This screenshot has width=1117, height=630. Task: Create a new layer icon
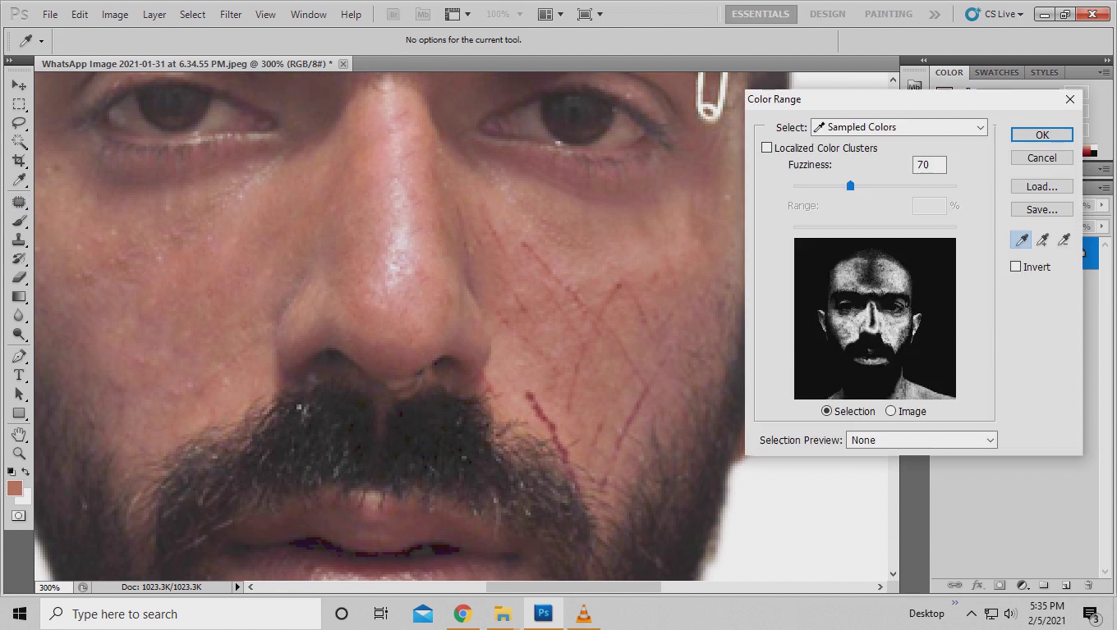click(1066, 585)
